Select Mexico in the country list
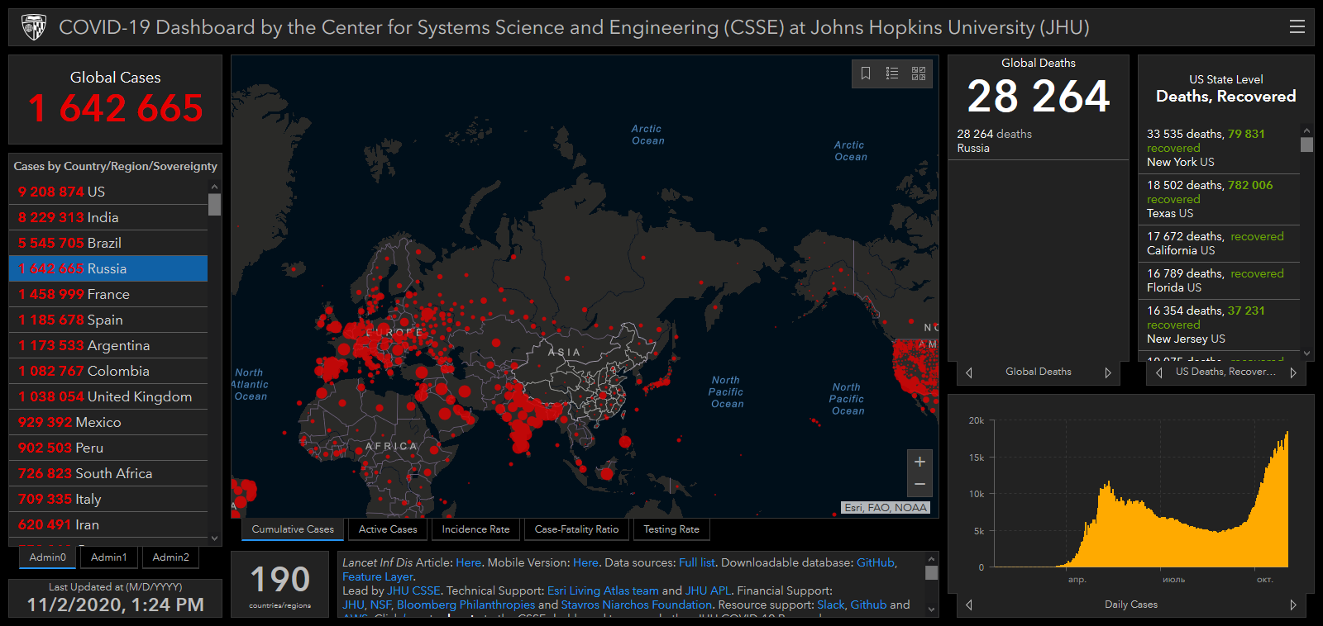This screenshot has width=1323, height=626. point(108,422)
